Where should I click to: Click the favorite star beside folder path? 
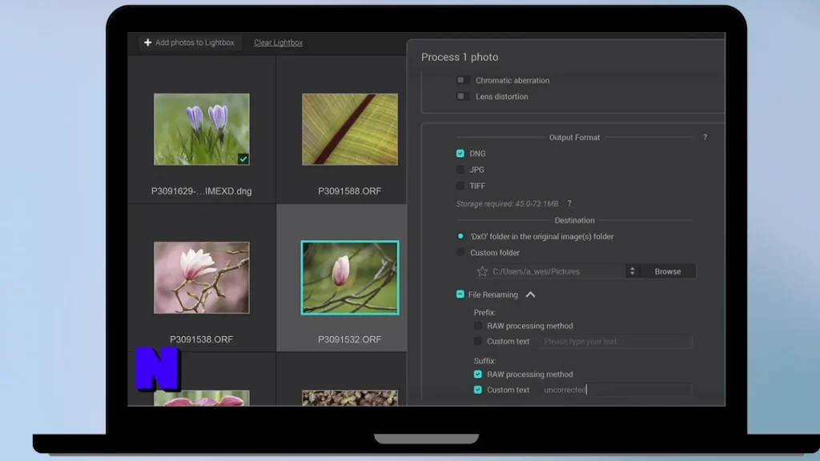coord(482,271)
